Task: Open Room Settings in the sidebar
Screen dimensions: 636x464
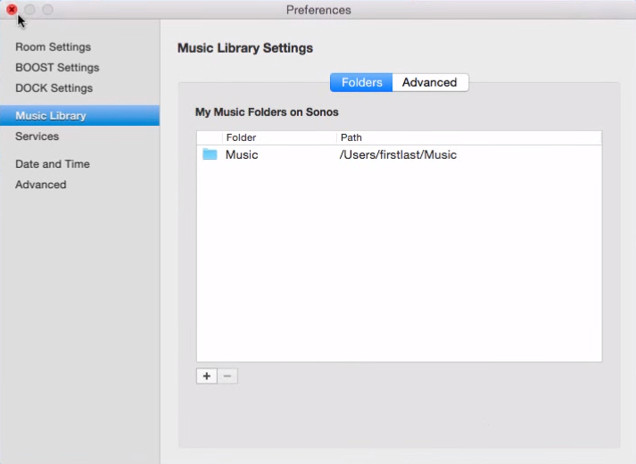Action: pyautogui.click(x=54, y=47)
